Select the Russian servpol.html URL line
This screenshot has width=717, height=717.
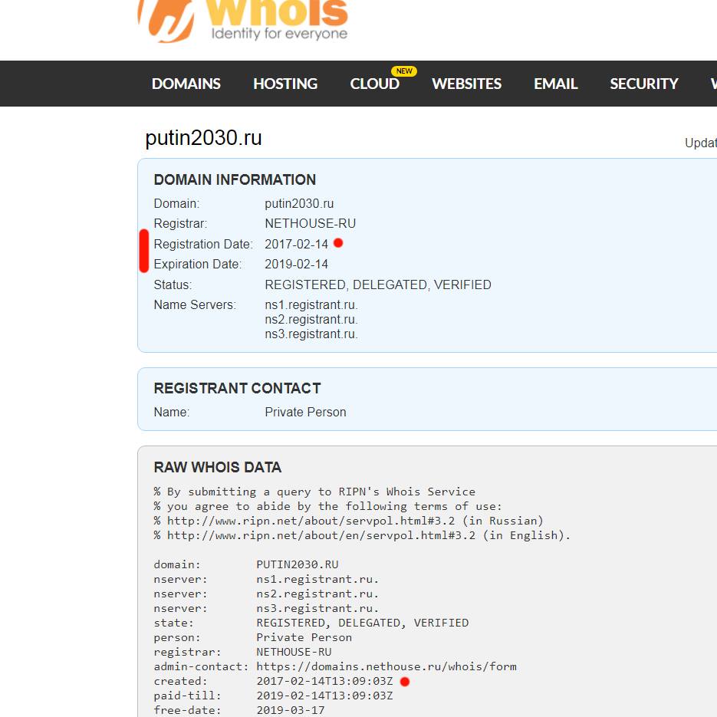(348, 521)
